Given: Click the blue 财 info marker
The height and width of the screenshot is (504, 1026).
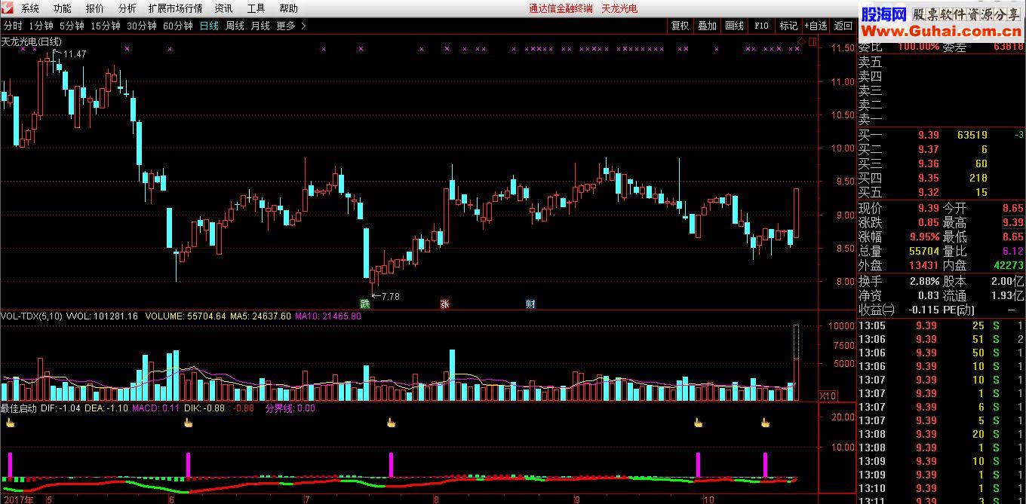Looking at the screenshot, I should click(530, 304).
